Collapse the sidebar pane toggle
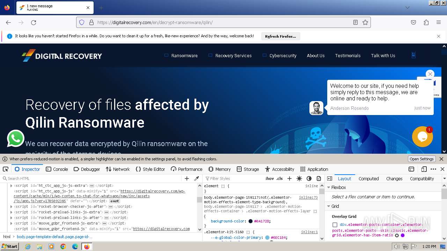This screenshot has height=251, width=447. tap(330, 178)
